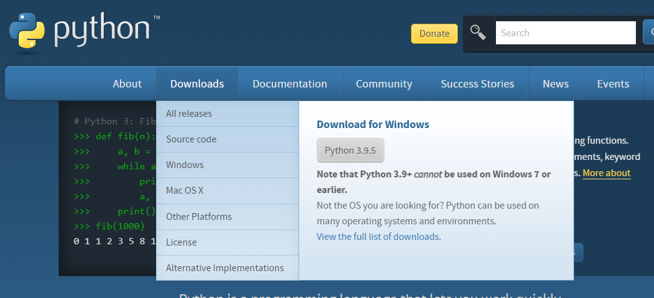
Task: Select Source code in Downloads dropdown
Action: tap(228, 139)
